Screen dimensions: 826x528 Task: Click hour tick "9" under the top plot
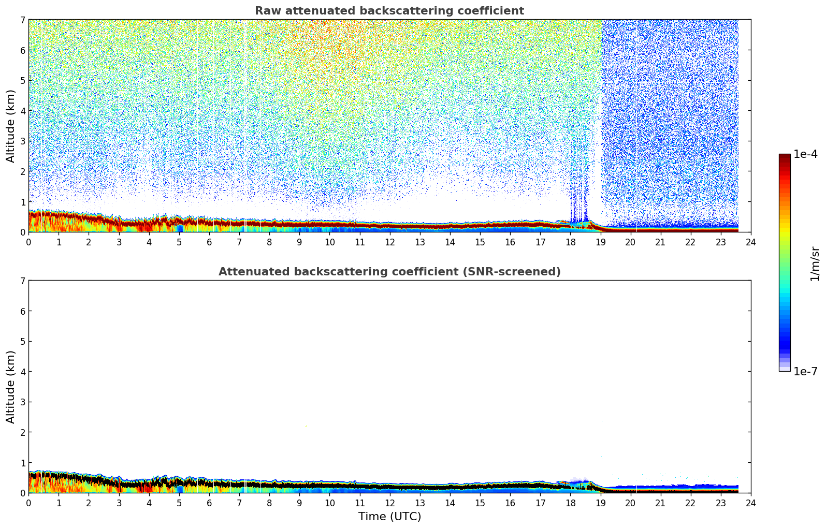299,242
